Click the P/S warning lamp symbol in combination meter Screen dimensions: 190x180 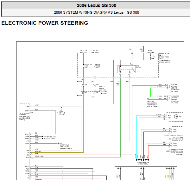pos(176,117)
